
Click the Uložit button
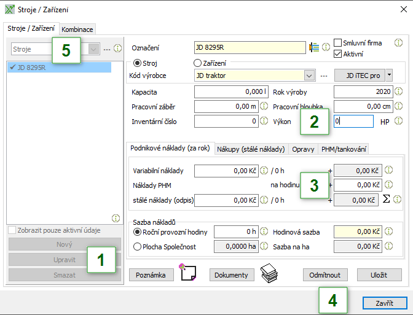379,275
